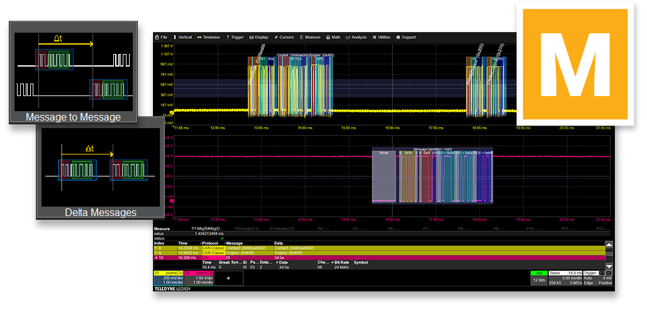647x314 pixels.
Task: Click the Measure menu icon
Action: pyautogui.click(x=301, y=37)
